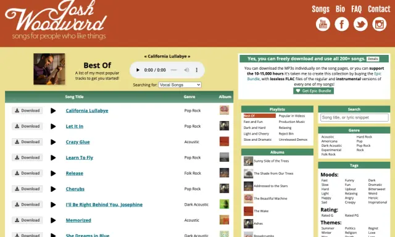The width and height of the screenshot is (395, 237).
Task: Follow the Epic Bundle text link
Action: click(377, 73)
